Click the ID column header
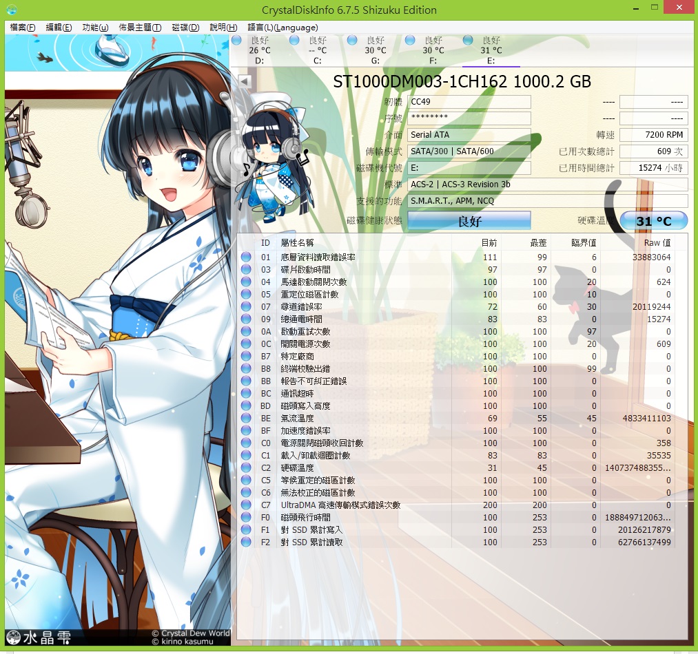 265,243
